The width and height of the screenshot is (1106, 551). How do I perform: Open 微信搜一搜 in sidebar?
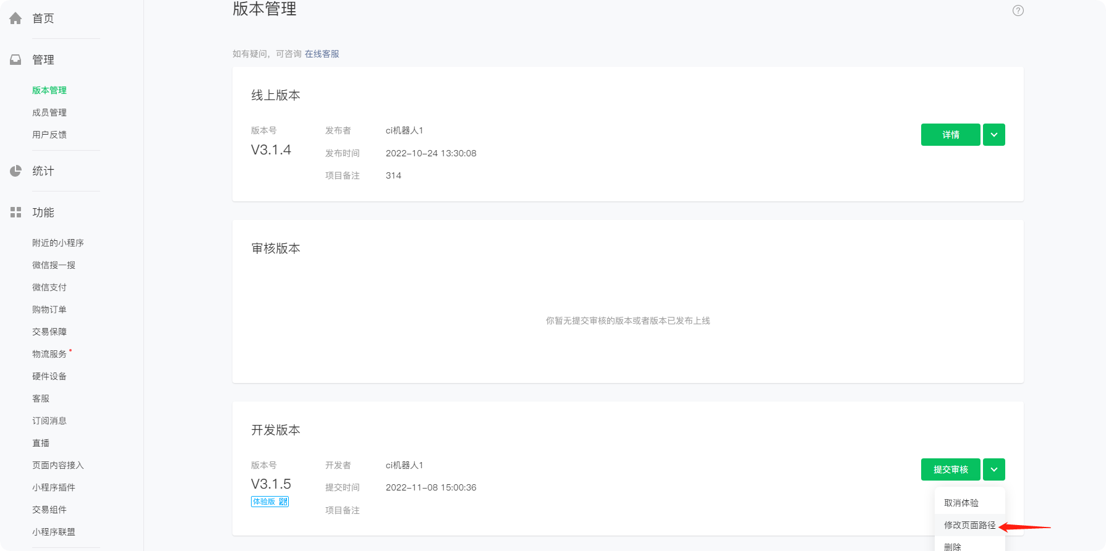[x=54, y=265]
